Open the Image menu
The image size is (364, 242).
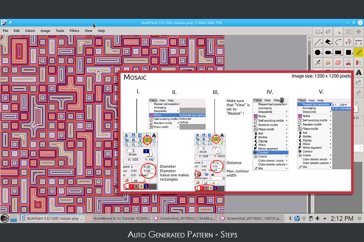tap(45, 31)
